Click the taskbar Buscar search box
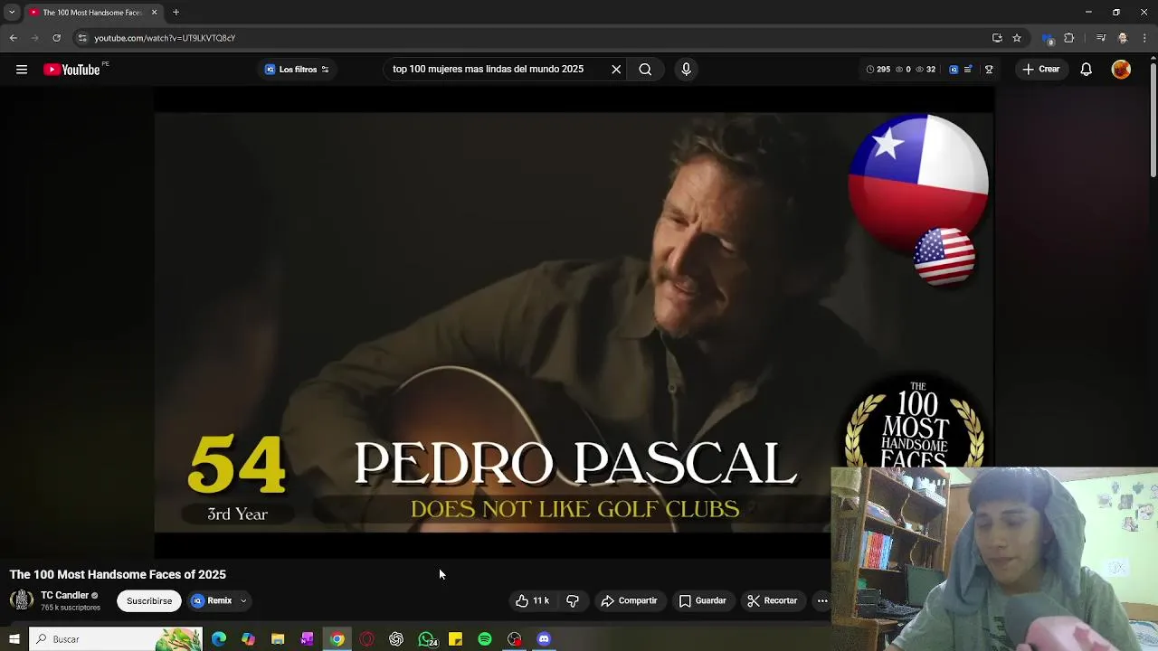 click(x=115, y=639)
